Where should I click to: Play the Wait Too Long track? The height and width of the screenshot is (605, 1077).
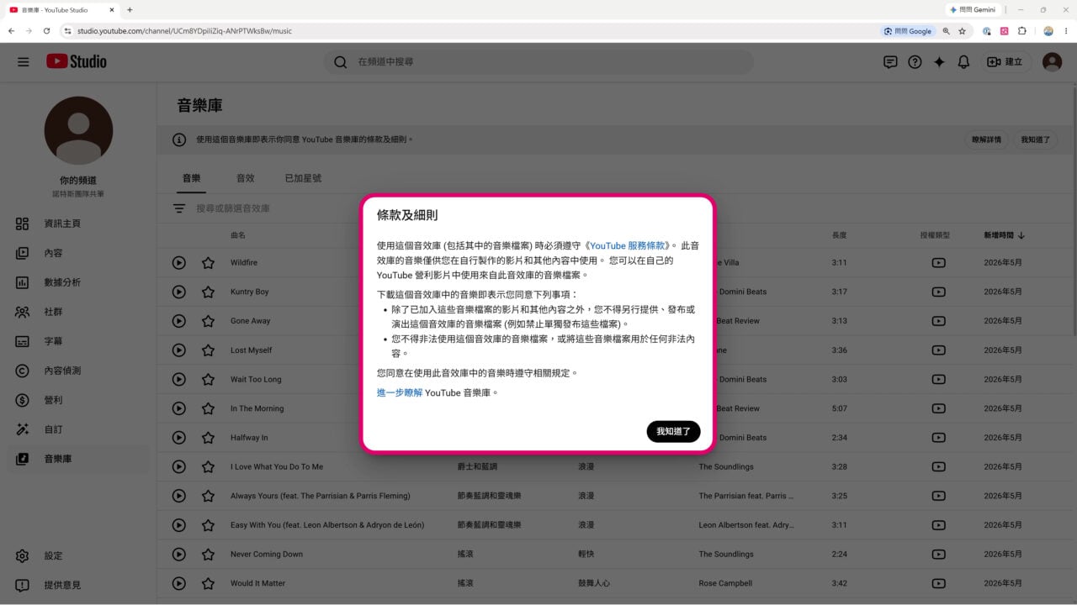coord(178,379)
